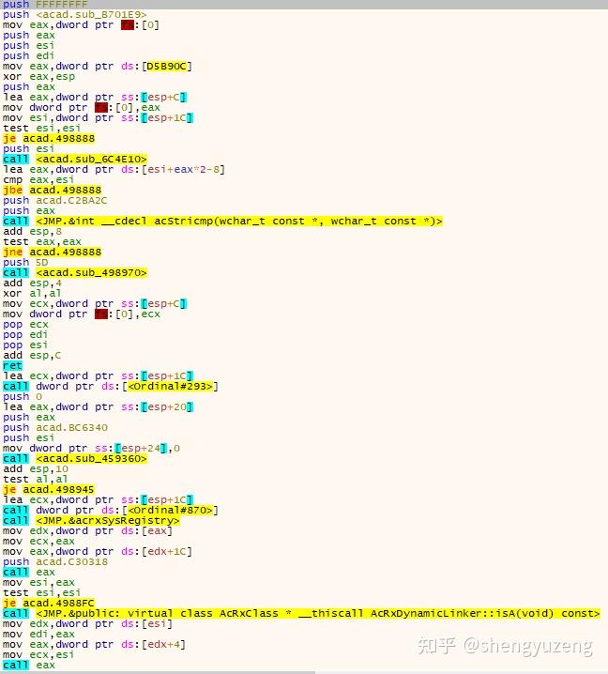Click mov edx,dword ptr ds:[esi] line

(x=87, y=623)
